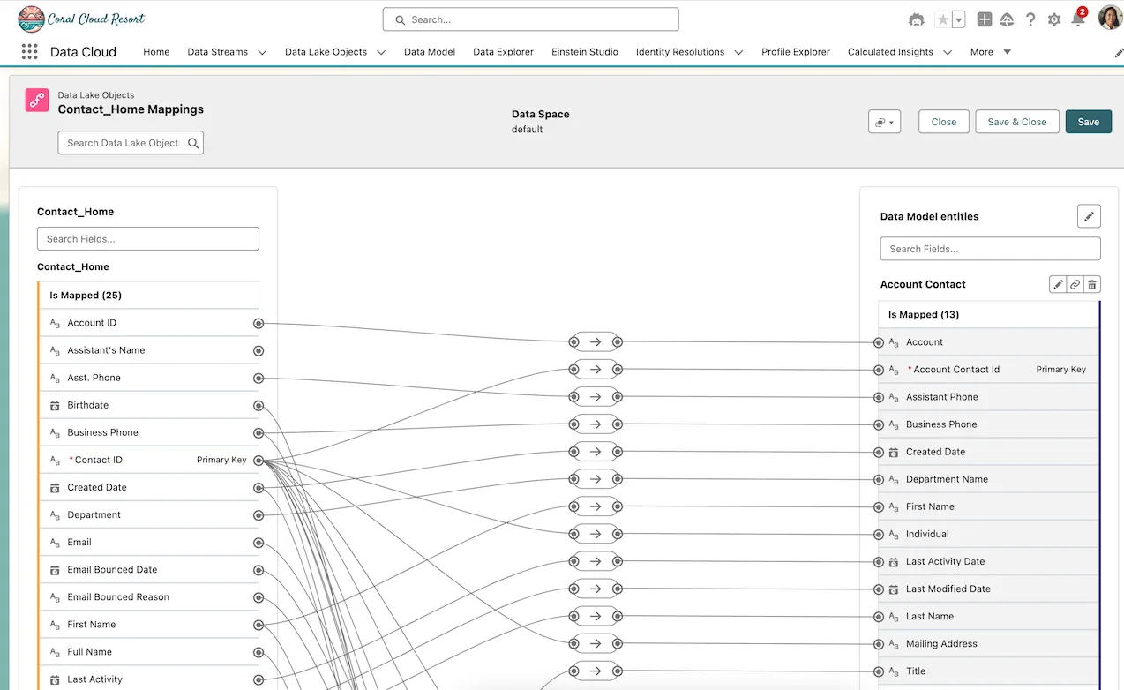Open the favorites list dropdown arrow
The image size is (1124, 690).
[959, 19]
